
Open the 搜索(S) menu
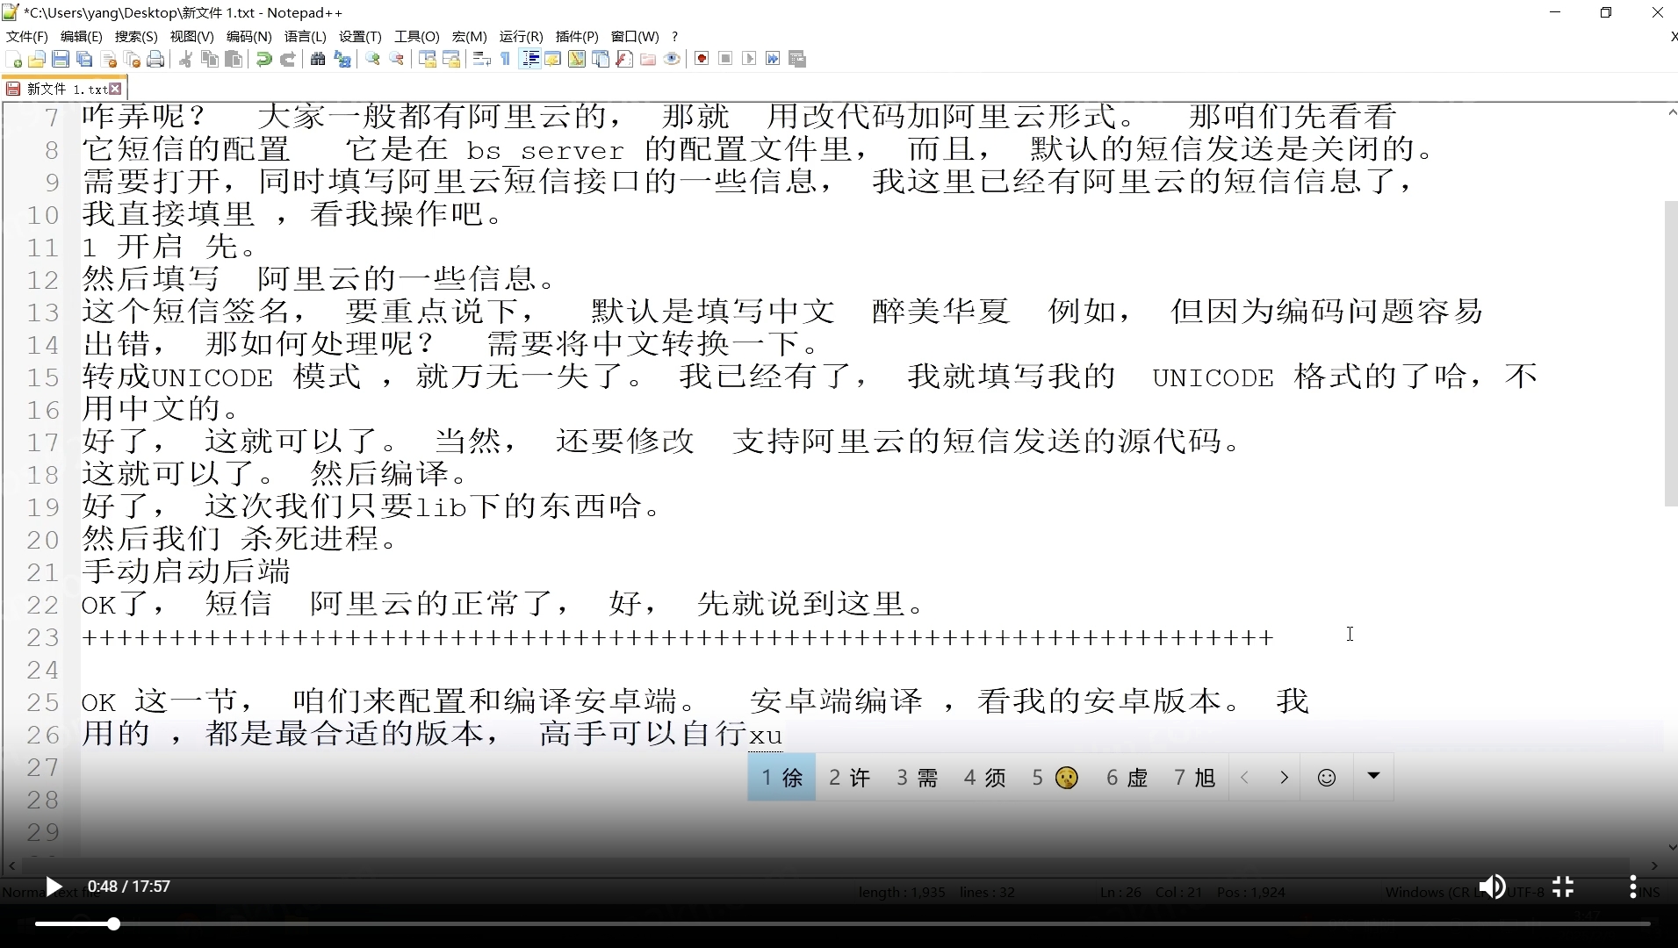point(136,36)
